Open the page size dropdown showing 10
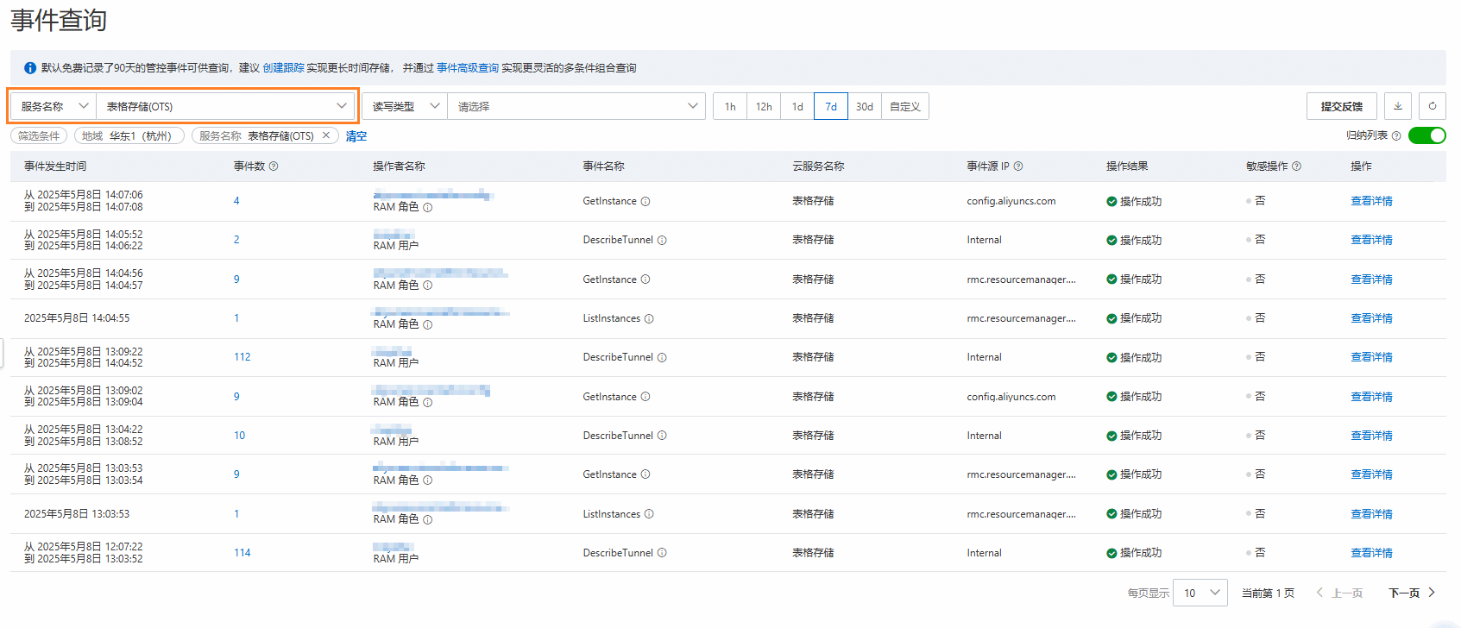Screen dimensions: 1461x628 1201,593
